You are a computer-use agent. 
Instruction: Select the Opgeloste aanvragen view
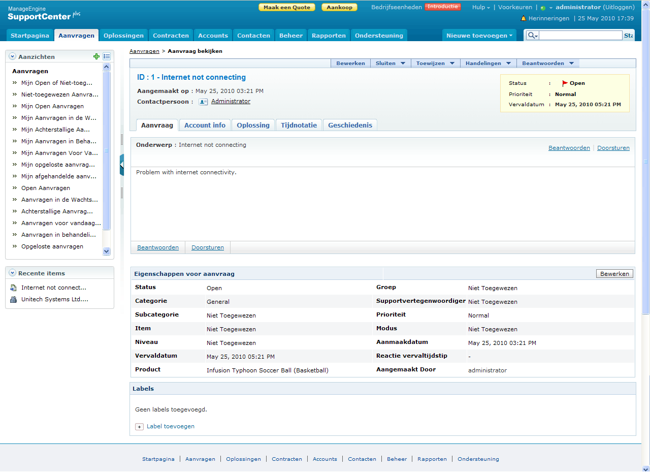click(x=52, y=247)
